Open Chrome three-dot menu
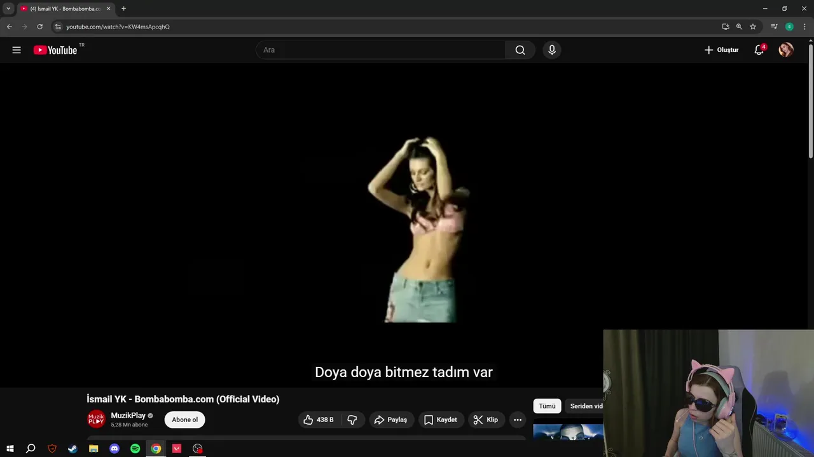This screenshot has width=814, height=457. click(x=804, y=27)
